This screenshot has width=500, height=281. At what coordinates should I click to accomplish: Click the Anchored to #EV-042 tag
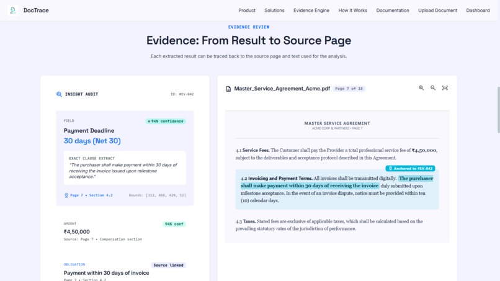(411, 168)
